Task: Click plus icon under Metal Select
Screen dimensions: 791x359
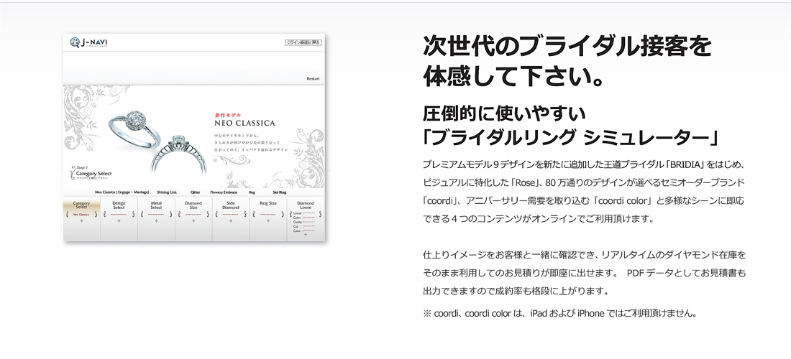Action: point(156,221)
